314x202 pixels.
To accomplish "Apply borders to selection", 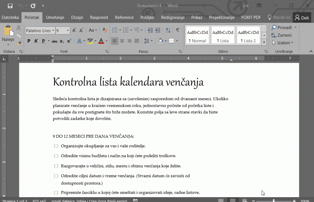I will point(171,41).
